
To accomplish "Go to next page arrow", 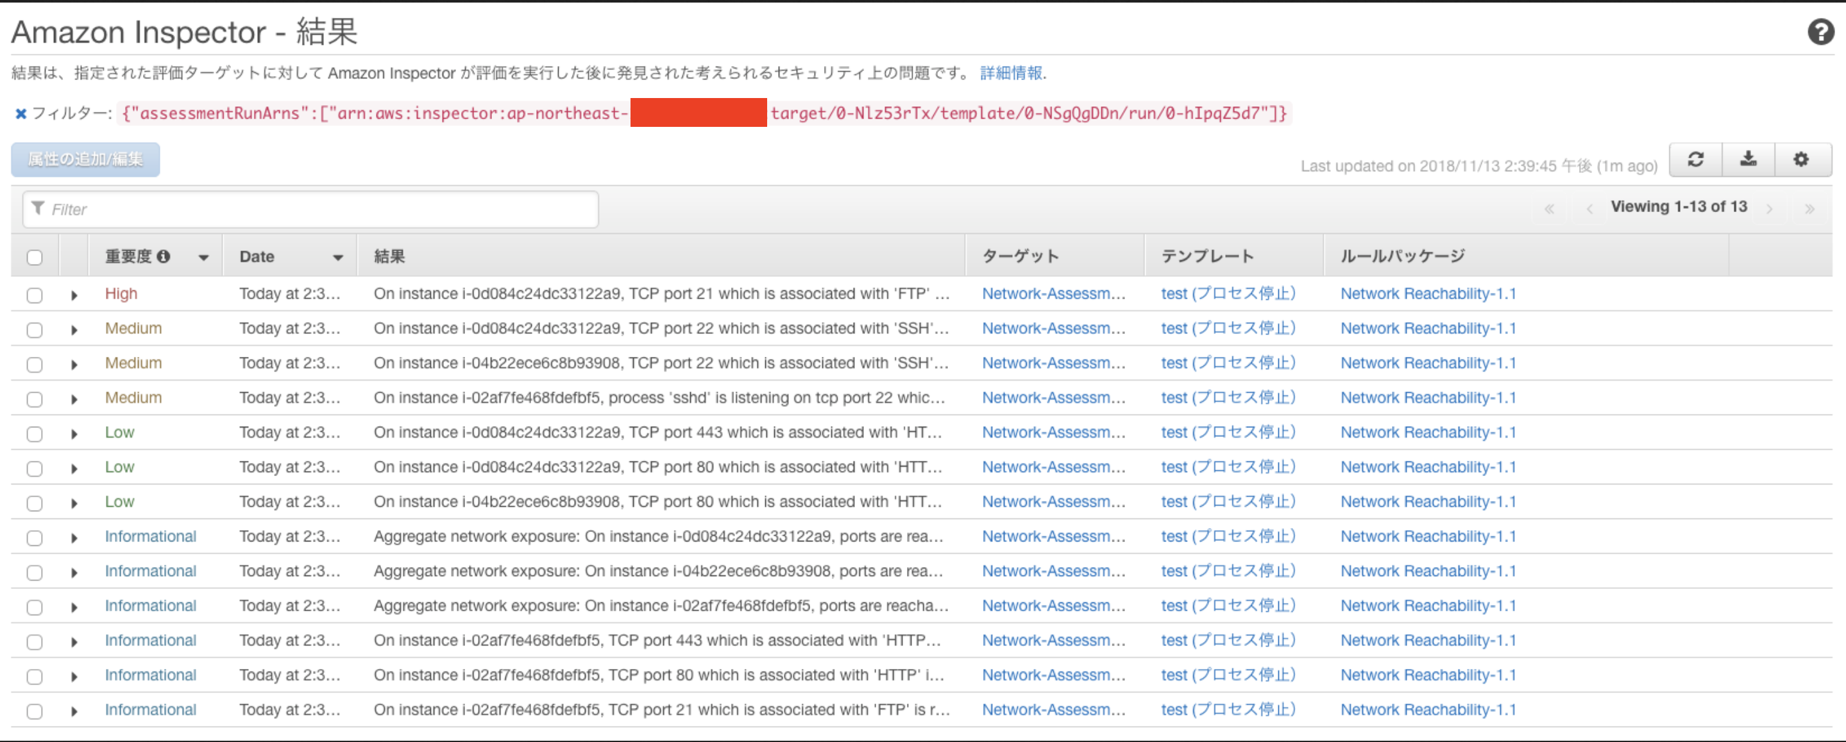I will coord(1769,208).
